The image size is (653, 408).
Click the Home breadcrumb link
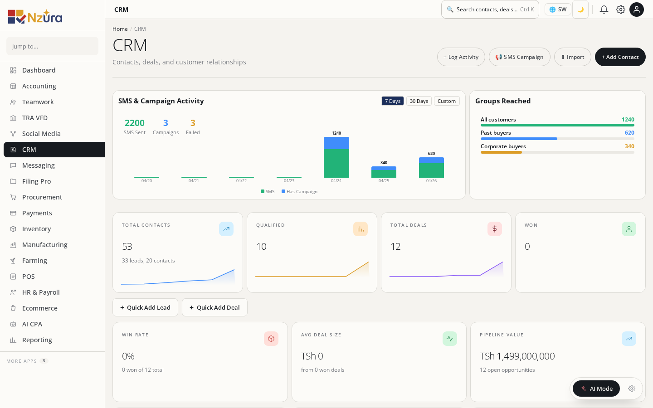[120, 29]
